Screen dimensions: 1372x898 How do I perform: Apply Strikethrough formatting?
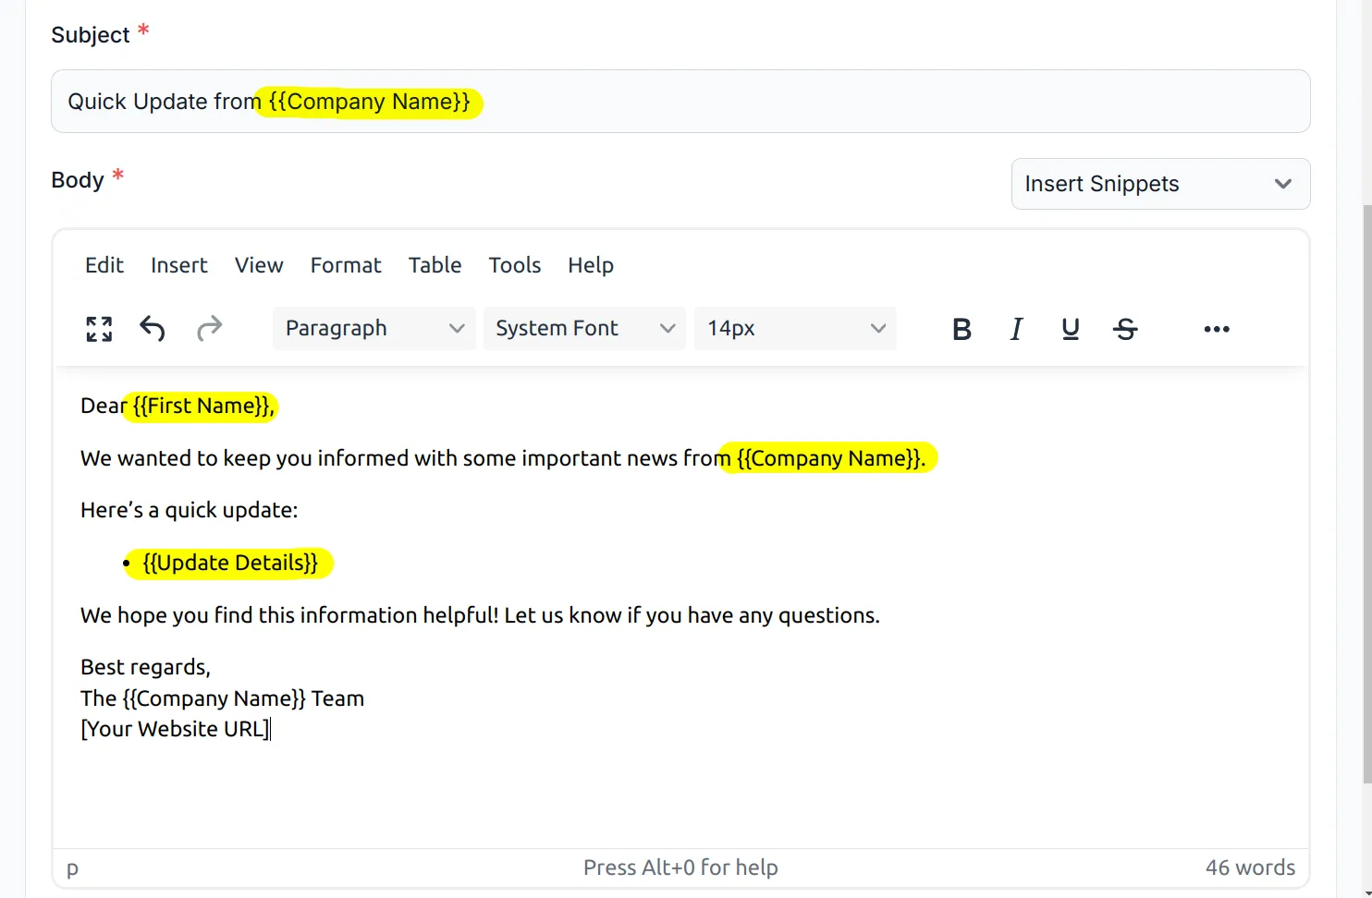click(x=1125, y=328)
